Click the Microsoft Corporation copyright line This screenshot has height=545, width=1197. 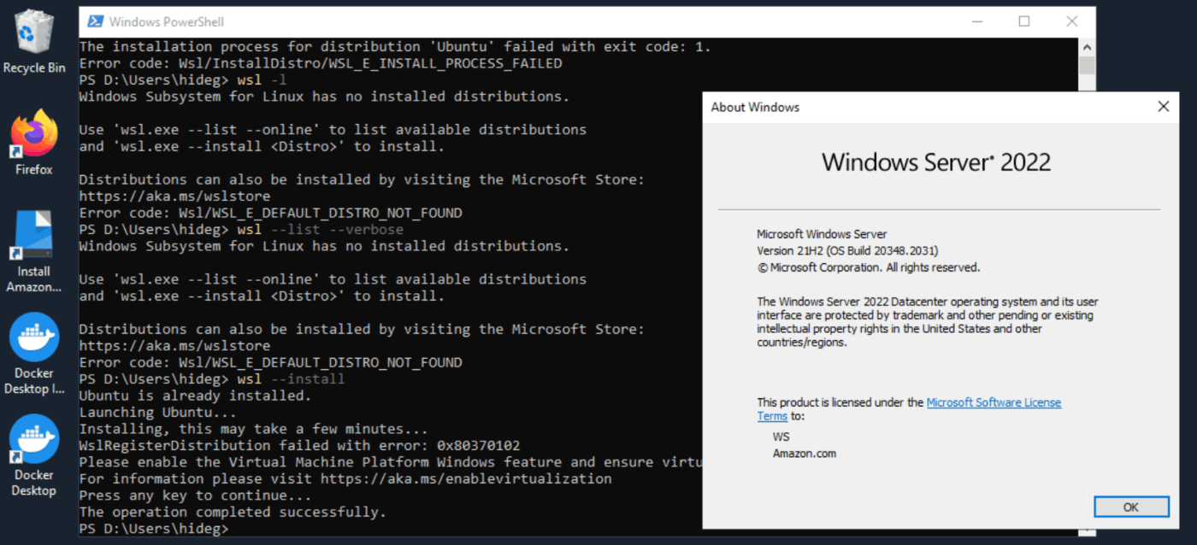click(x=868, y=267)
